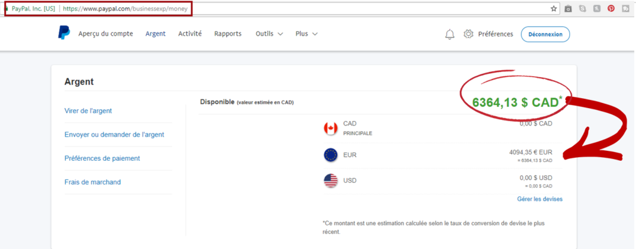Click the 0,00 $ CAD amount in CAD row

536,124
